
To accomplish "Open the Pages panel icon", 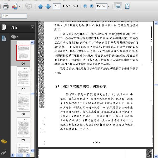I will pyautogui.click(x=4, y=27).
